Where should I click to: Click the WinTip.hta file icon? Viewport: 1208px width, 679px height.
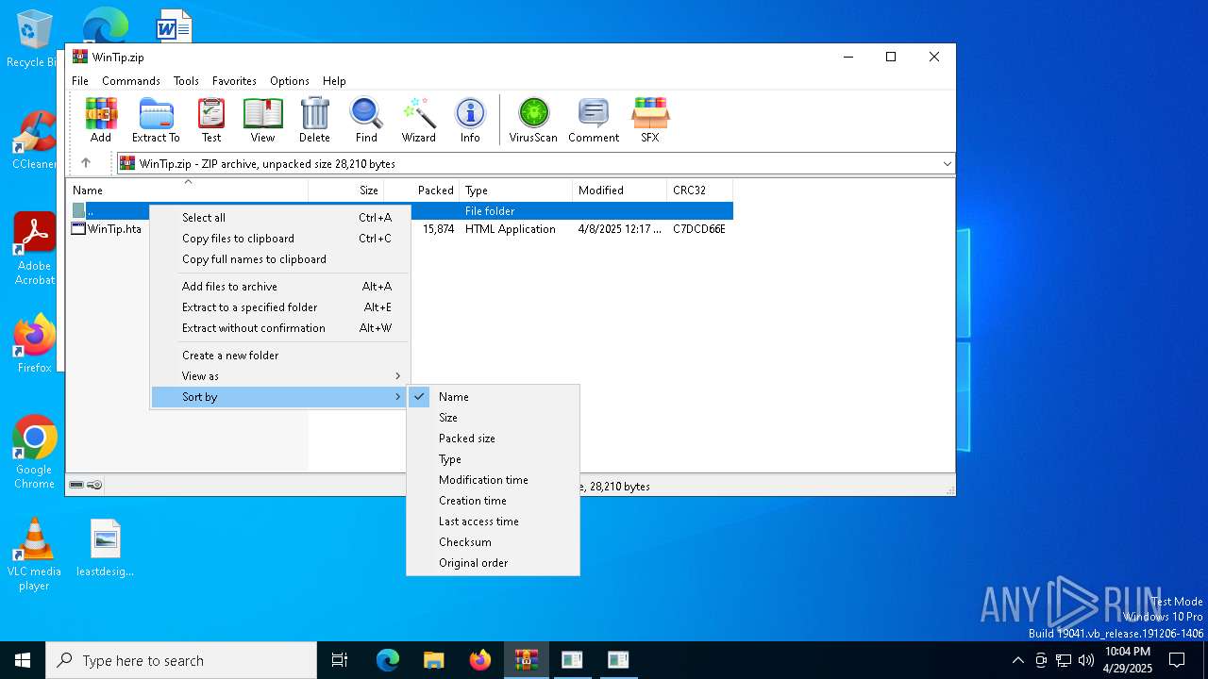pyautogui.click(x=78, y=228)
